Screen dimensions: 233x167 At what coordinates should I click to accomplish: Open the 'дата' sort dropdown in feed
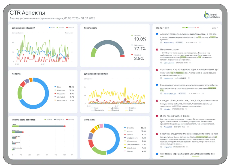tap(215, 28)
